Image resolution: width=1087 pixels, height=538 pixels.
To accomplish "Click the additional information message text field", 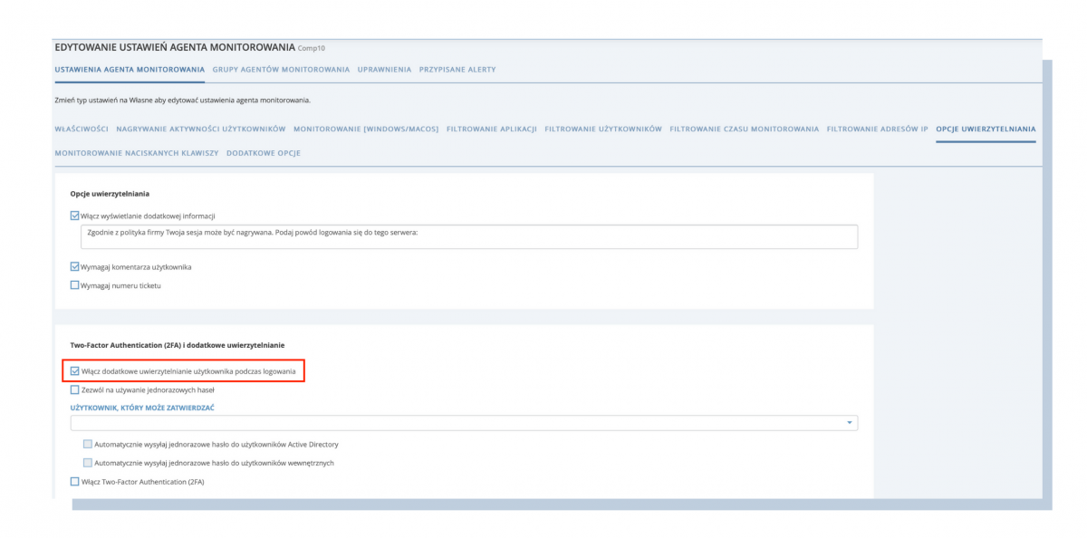I will coord(467,236).
